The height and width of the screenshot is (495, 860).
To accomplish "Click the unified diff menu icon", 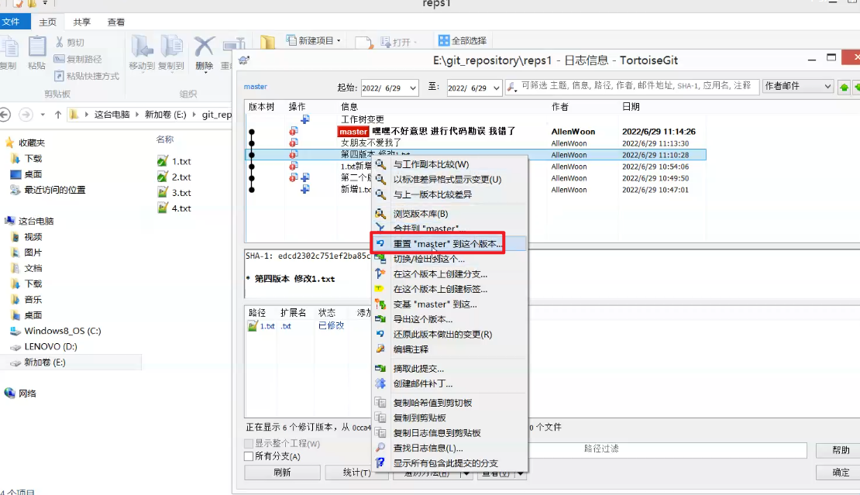I will [x=380, y=179].
